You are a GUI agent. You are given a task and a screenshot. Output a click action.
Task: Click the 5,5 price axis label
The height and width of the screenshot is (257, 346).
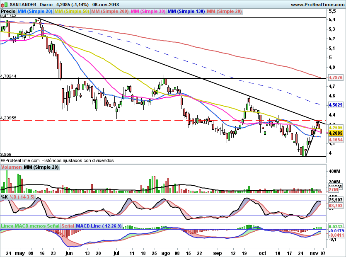[x=332, y=11]
